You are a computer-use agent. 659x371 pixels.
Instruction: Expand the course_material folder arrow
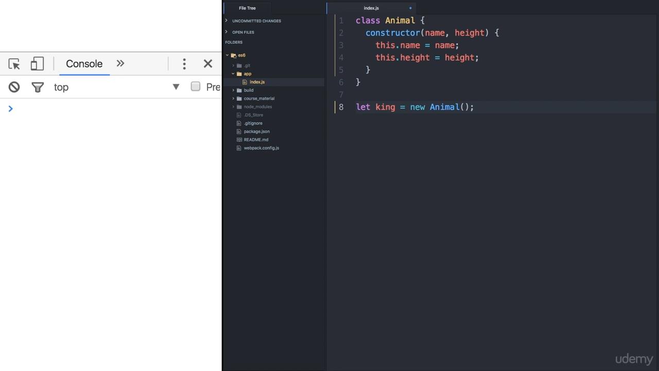click(x=233, y=98)
